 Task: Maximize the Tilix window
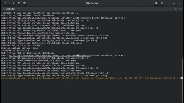[x=174, y=3]
